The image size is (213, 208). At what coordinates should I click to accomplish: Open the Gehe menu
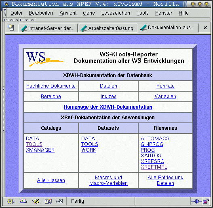tap(89, 13)
